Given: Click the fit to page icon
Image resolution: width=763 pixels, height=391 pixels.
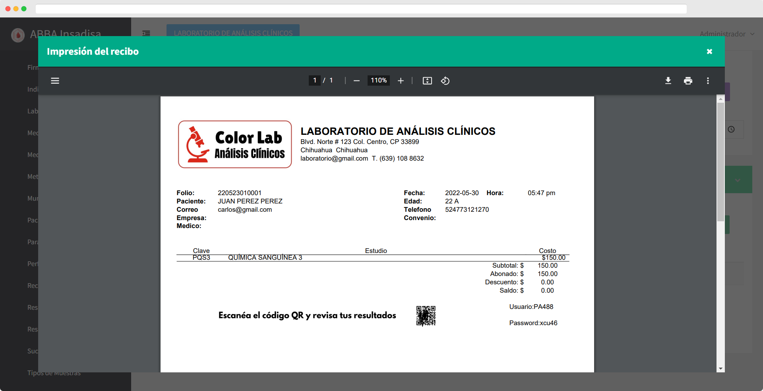Looking at the screenshot, I should (427, 81).
